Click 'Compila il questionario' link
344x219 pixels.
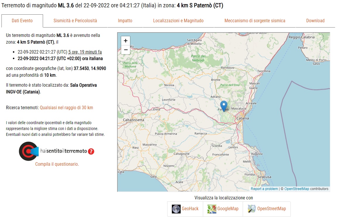click(x=57, y=164)
